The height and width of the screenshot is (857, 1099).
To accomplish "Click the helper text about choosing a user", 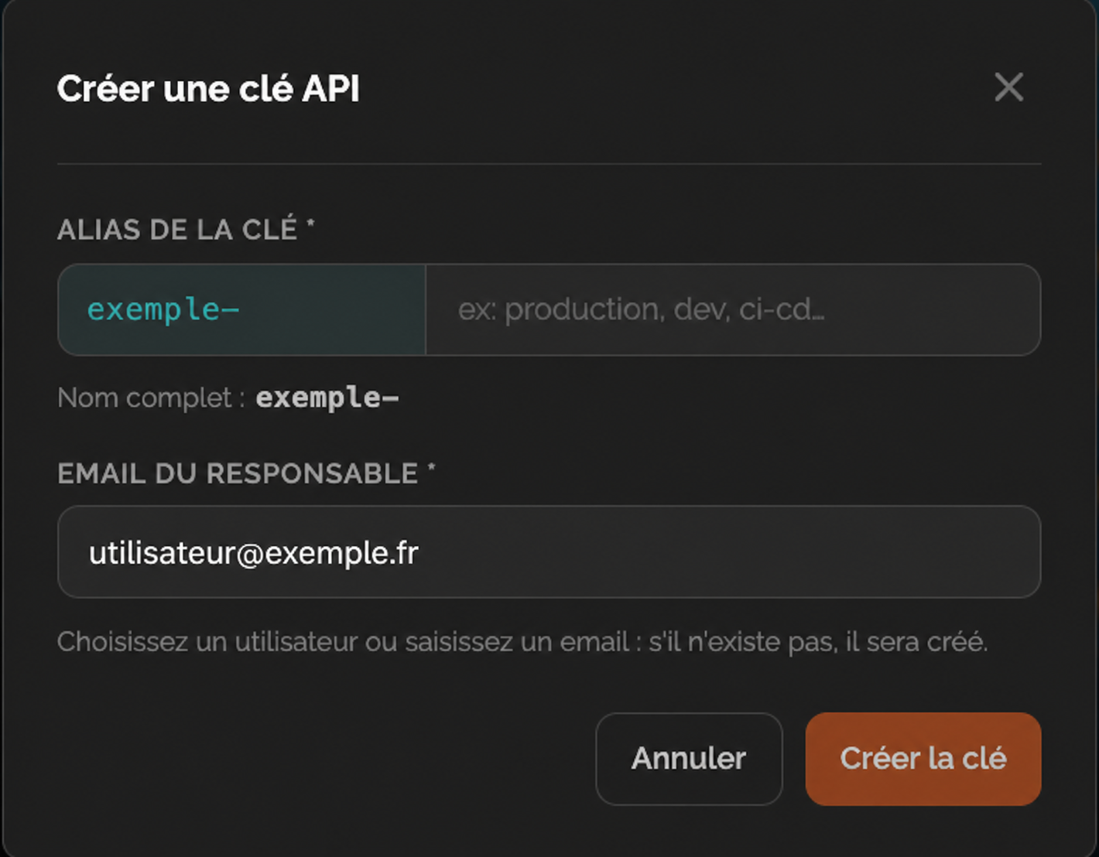I will 522,642.
